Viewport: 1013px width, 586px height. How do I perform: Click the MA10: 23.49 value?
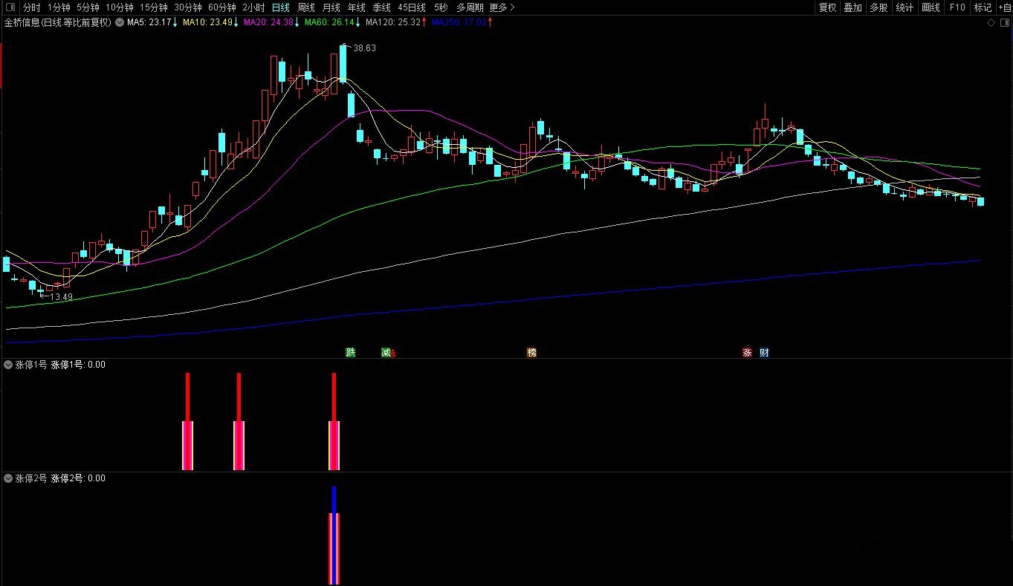[x=207, y=22]
